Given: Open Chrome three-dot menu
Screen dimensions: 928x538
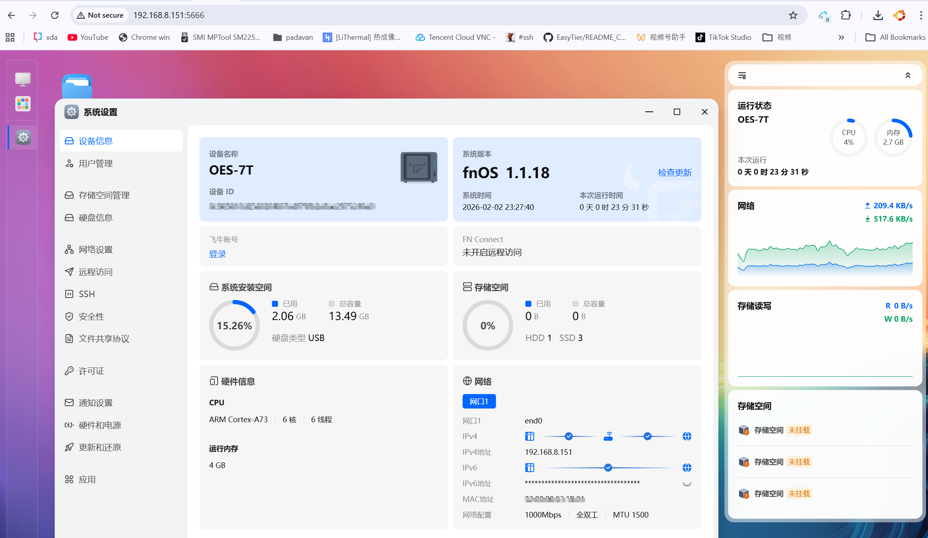Looking at the screenshot, I should 921,15.
